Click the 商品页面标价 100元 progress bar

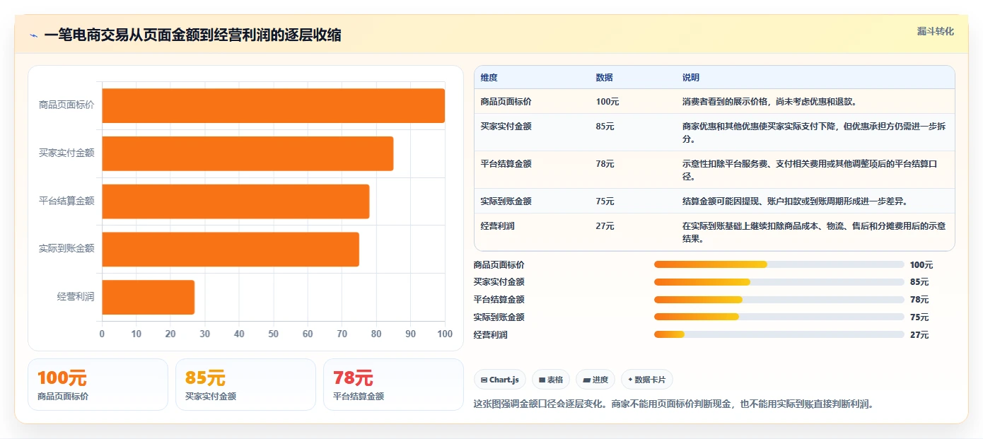pos(779,265)
